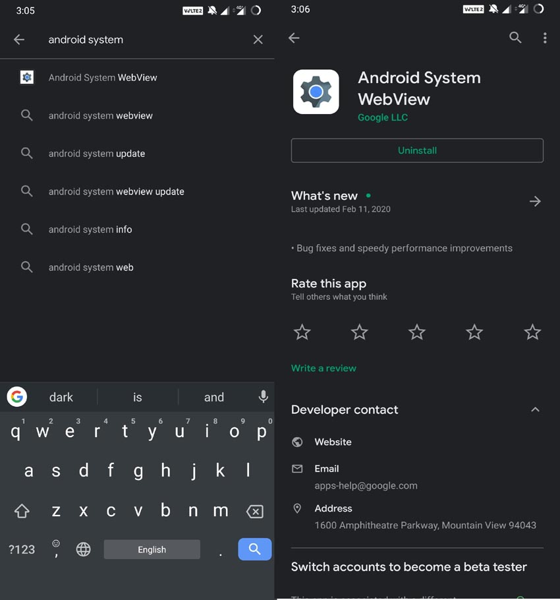Select the Google logo on the suggestion bar
Viewport: 560px width, 600px height.
(16, 396)
